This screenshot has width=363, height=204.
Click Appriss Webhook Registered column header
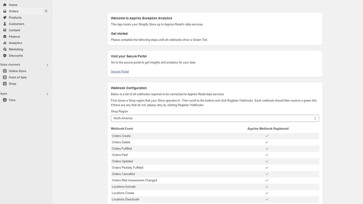268,129
